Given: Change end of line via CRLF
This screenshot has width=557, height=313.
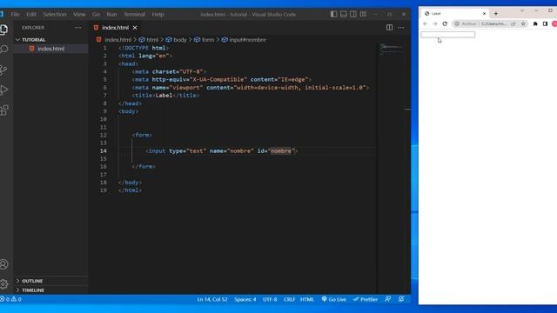Looking at the screenshot, I should pyautogui.click(x=289, y=299).
